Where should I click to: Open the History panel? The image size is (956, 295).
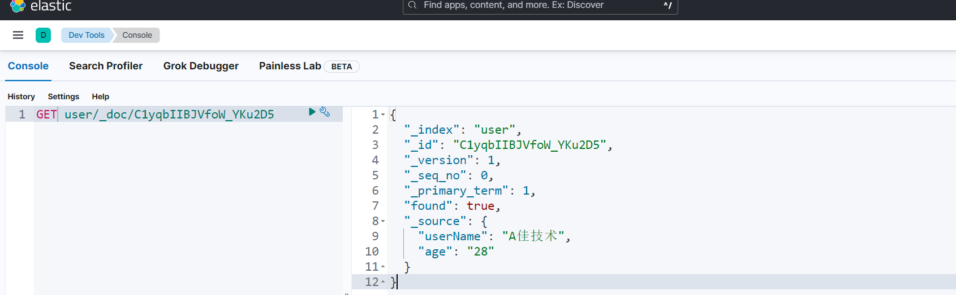coord(21,96)
